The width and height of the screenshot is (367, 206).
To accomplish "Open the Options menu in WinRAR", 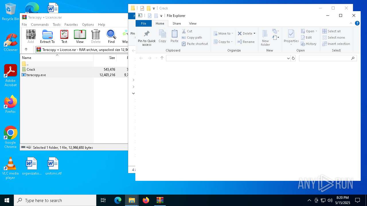I will pos(88,25).
